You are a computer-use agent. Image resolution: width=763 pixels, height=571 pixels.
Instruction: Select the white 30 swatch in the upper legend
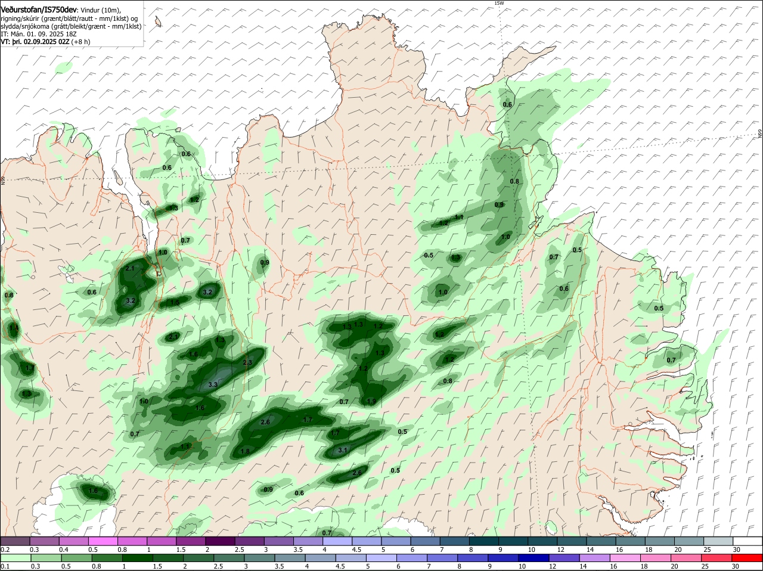747,541
